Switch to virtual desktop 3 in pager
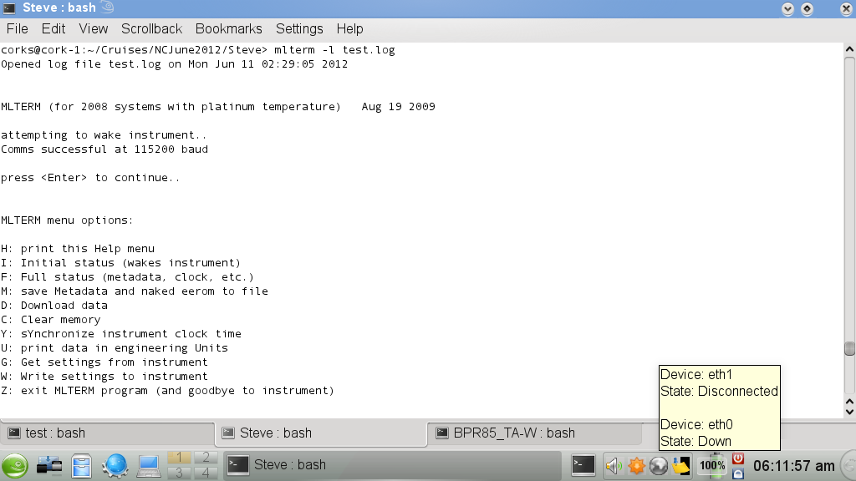The height and width of the screenshot is (481, 856). point(177,472)
